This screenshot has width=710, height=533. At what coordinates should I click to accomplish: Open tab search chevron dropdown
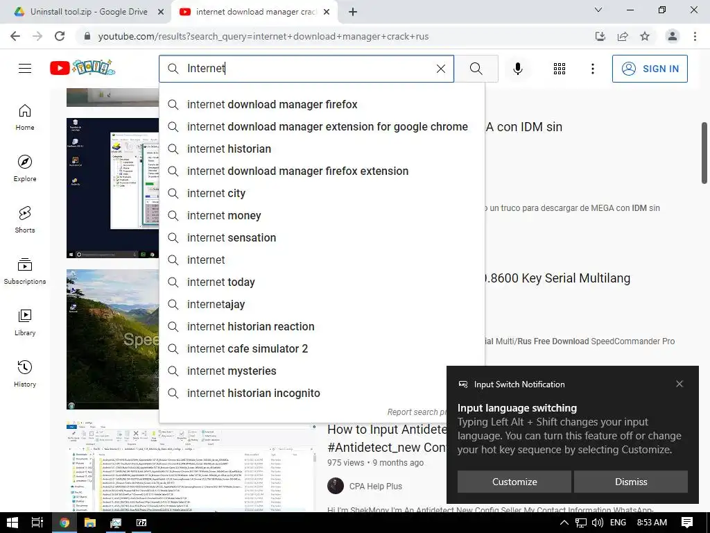598,10
